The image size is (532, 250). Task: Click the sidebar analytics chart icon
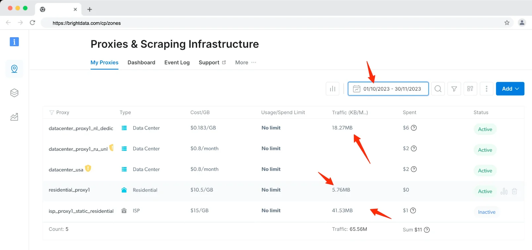pos(14,117)
